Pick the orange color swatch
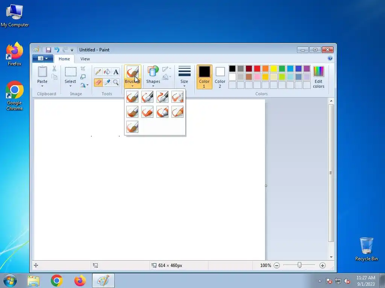This screenshot has width=385, height=288. point(265,69)
